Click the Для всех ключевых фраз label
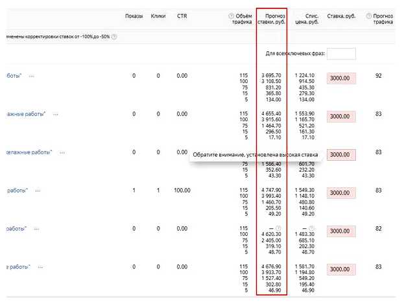Viewport: 402px width, 304px height. click(x=295, y=53)
